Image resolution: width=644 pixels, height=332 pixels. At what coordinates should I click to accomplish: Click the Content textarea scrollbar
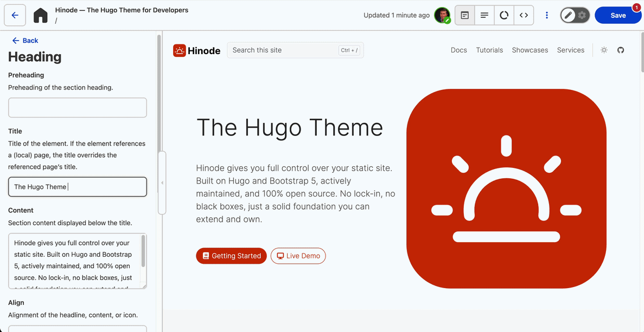point(143,251)
